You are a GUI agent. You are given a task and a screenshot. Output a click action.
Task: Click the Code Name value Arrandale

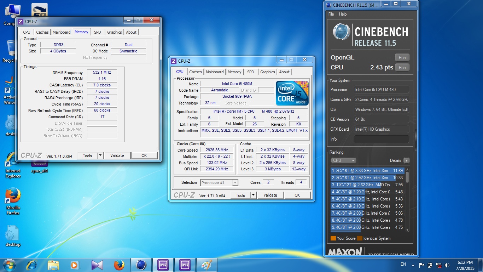[219, 90]
